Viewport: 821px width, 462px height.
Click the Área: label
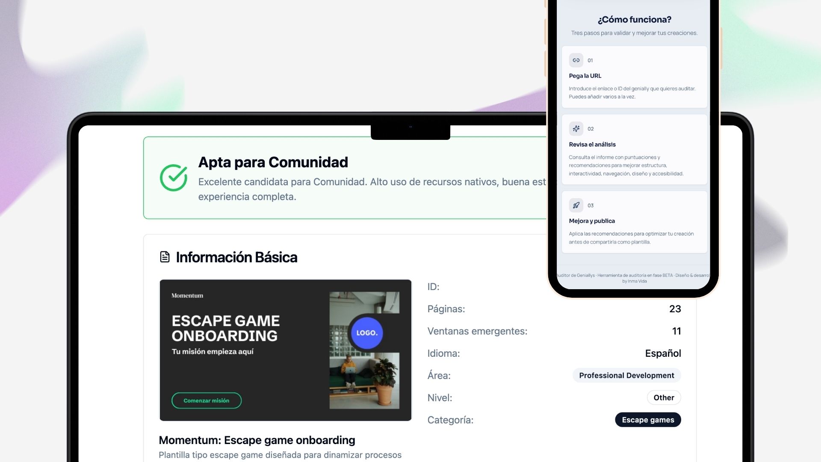pyautogui.click(x=439, y=375)
